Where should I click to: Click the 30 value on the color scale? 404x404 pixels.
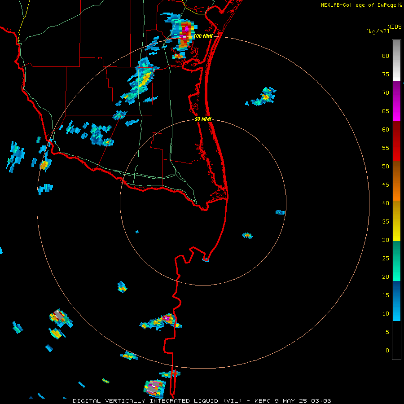click(x=386, y=240)
